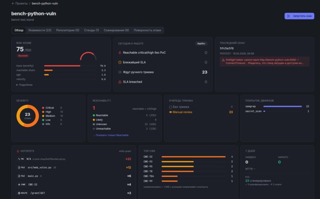The width and height of the screenshot is (320, 199).
Task: Click the alert icon in the Preflight failed message
Action: point(223,60)
